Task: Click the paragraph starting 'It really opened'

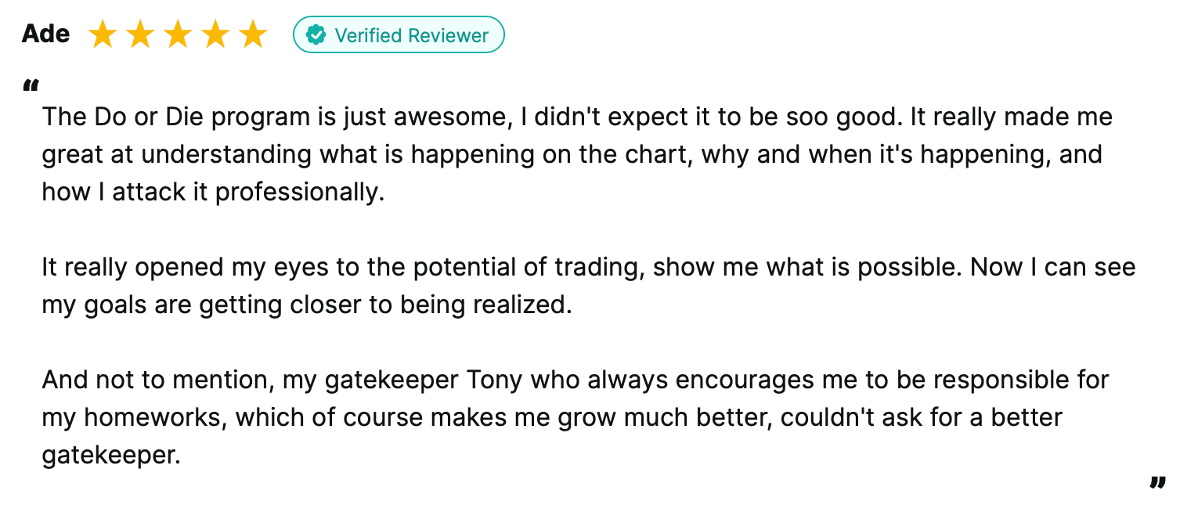Action: (x=587, y=267)
